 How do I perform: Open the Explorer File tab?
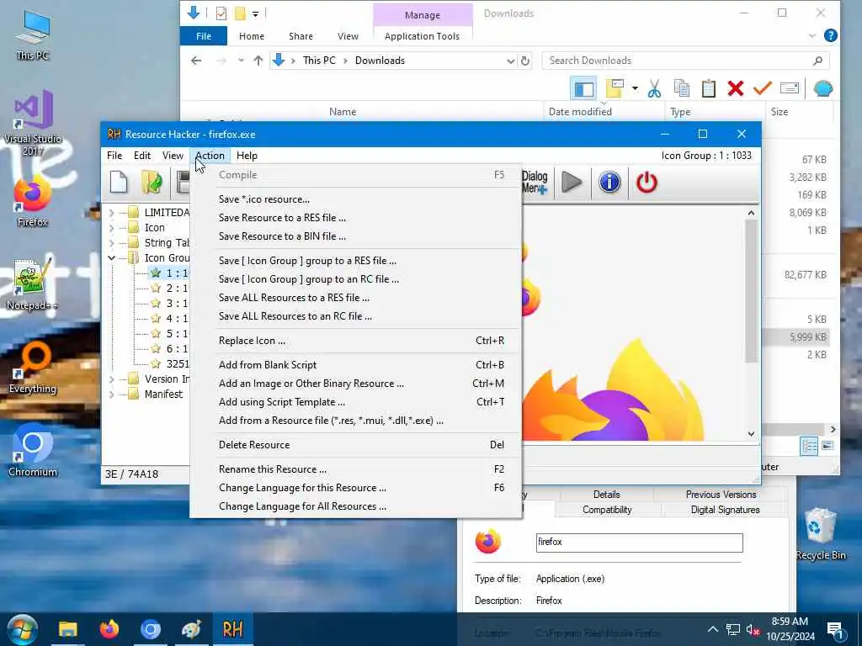[204, 36]
